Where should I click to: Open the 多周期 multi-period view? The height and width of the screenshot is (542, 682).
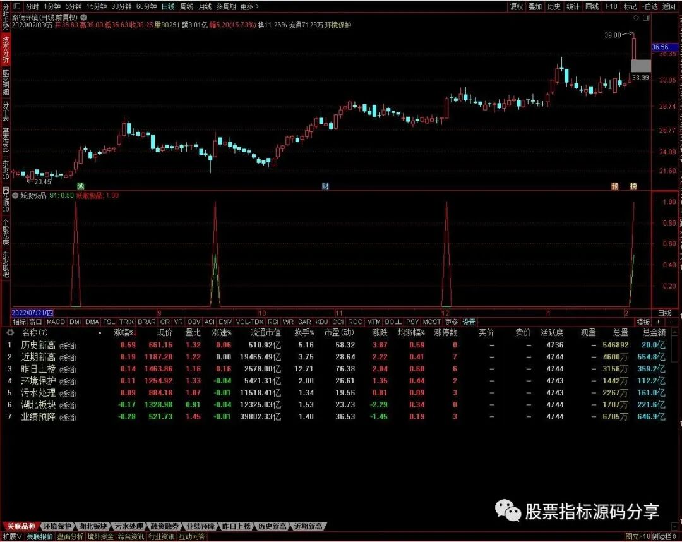[x=226, y=6]
